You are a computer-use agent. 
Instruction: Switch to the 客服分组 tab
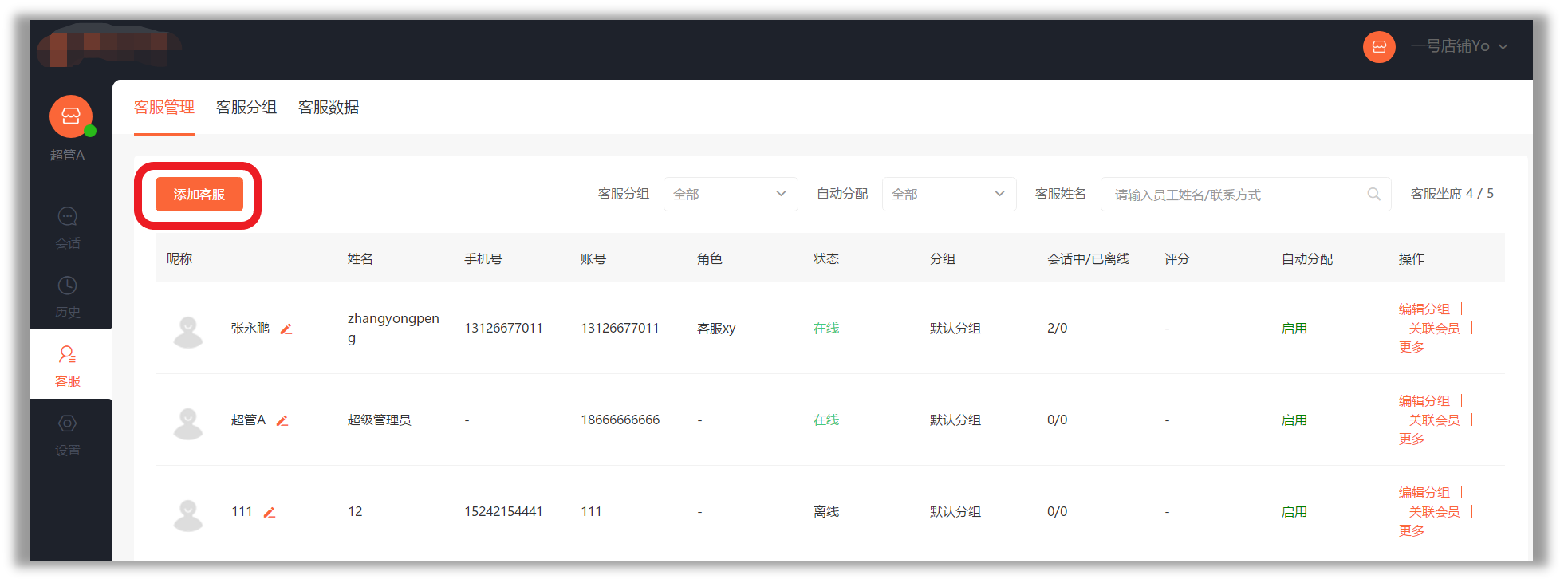[246, 108]
